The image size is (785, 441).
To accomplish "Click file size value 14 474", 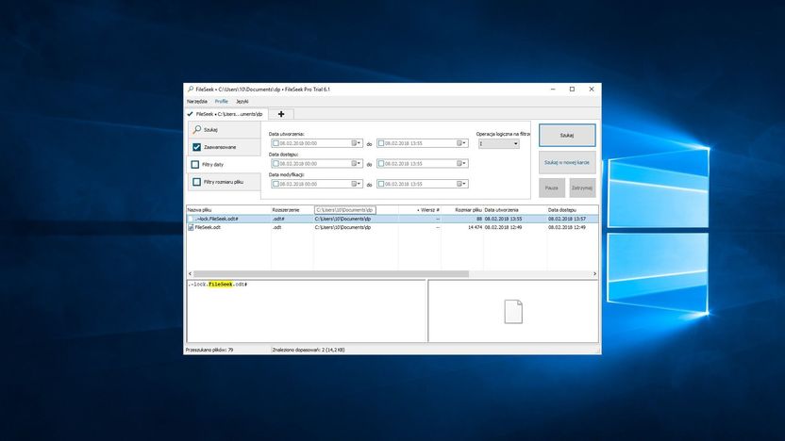I will (476, 227).
